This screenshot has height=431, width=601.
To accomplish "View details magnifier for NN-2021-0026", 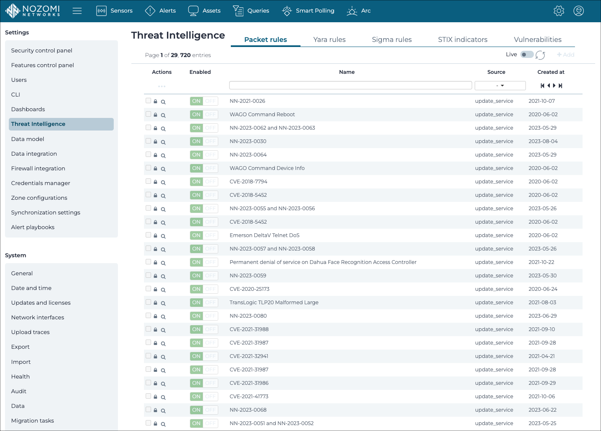I will (x=163, y=102).
